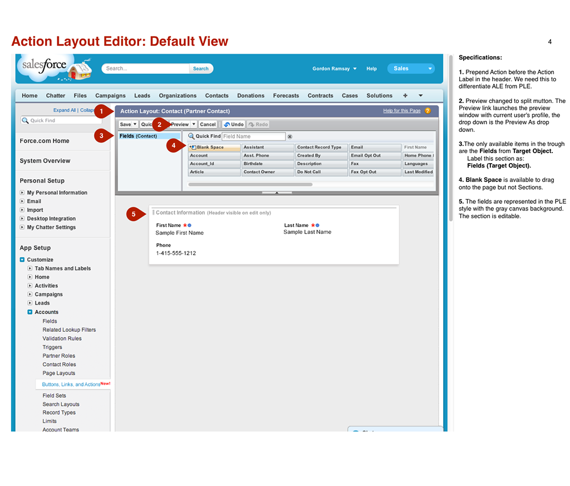Viewport: 570px width, 486px height.
Task: Open the Help for this Page link
Action: click(x=402, y=111)
